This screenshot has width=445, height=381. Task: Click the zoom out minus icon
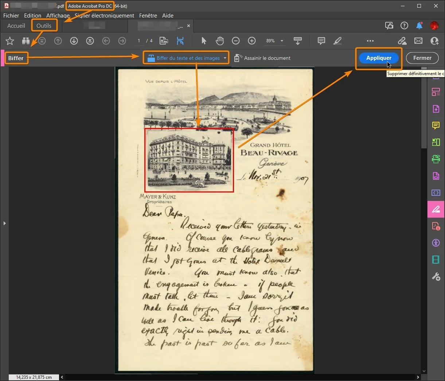pos(236,41)
